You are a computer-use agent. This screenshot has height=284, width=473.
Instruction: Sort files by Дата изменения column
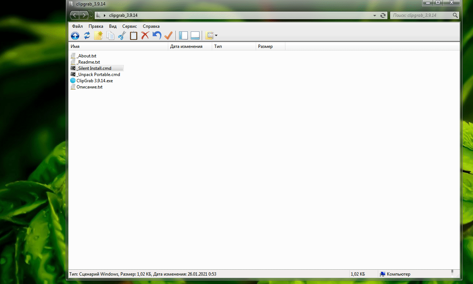pyautogui.click(x=186, y=46)
